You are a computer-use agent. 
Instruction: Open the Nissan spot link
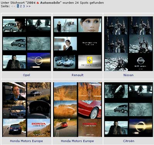pos(129,75)
